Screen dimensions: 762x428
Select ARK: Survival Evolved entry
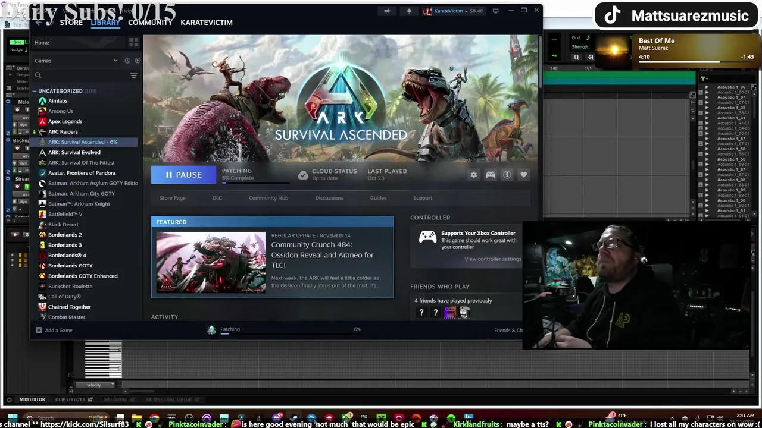(x=74, y=152)
